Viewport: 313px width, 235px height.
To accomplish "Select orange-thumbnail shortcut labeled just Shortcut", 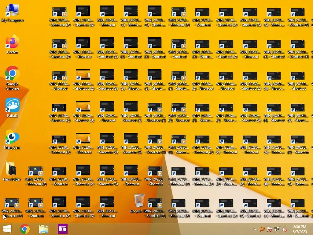I will tap(83, 143).
